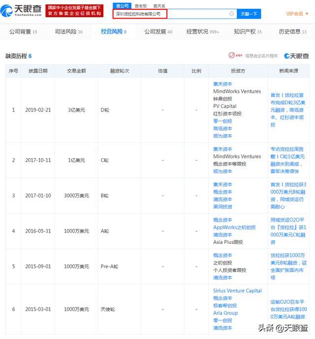Clear the search box with the X icon

(231, 14)
